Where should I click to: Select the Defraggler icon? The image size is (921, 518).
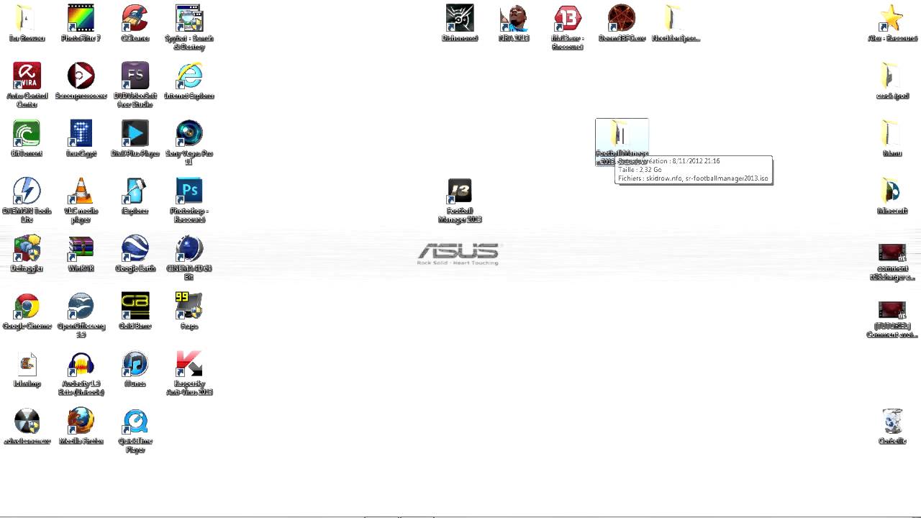tap(27, 248)
